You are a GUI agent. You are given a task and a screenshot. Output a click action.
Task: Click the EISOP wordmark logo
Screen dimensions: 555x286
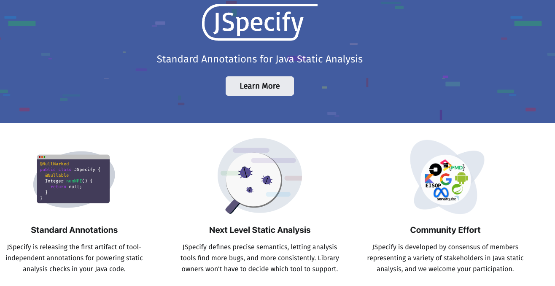point(433,186)
